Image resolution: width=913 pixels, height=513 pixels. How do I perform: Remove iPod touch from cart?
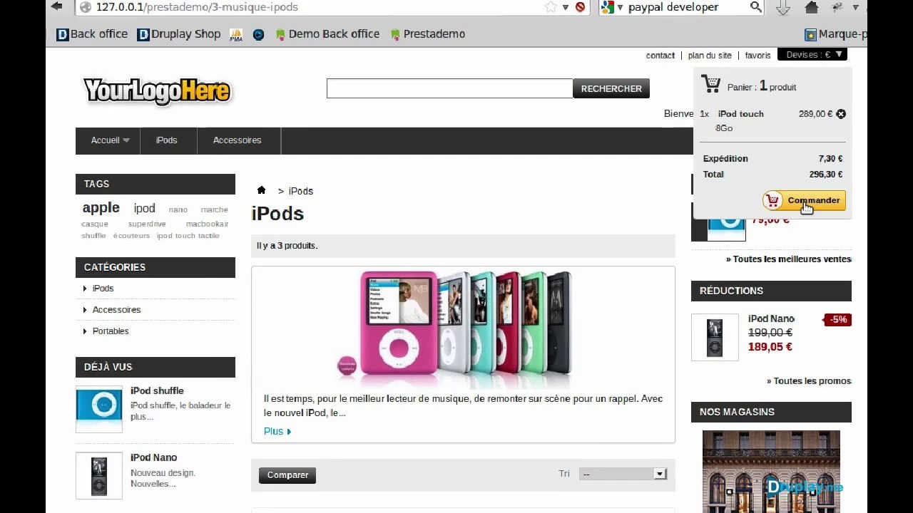pos(841,114)
